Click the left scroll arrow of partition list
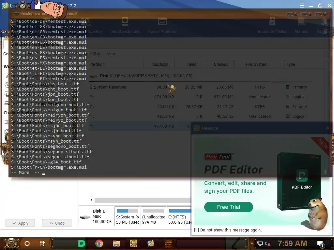The width and height of the screenshot is (334, 250). tap(91, 200)
